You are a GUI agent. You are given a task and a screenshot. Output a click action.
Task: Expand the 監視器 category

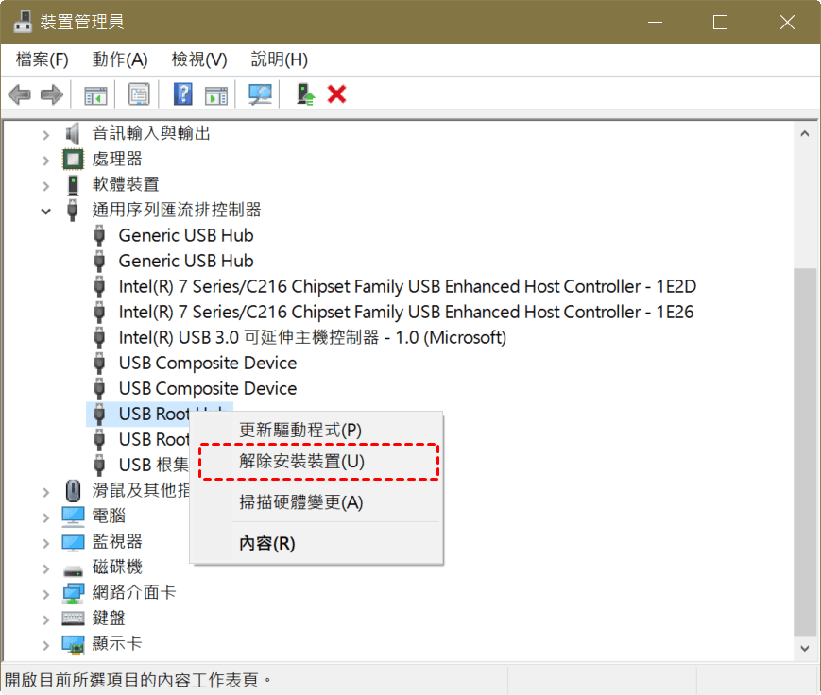(x=45, y=540)
